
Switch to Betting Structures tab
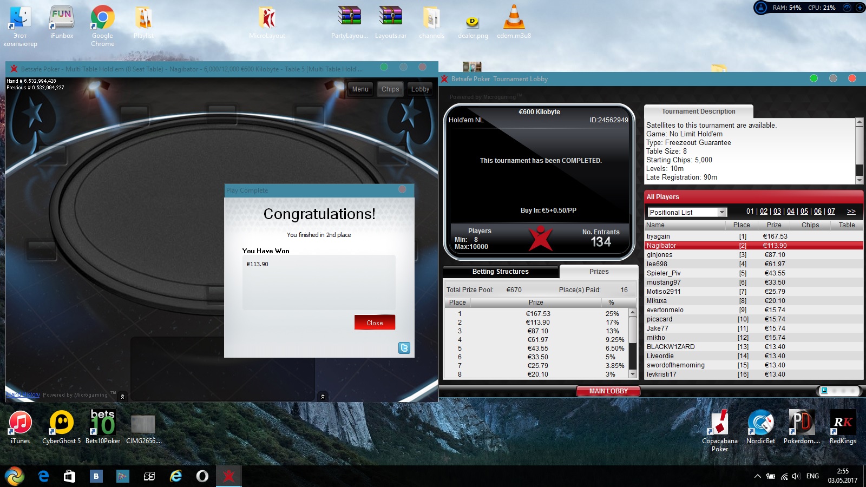click(x=501, y=272)
